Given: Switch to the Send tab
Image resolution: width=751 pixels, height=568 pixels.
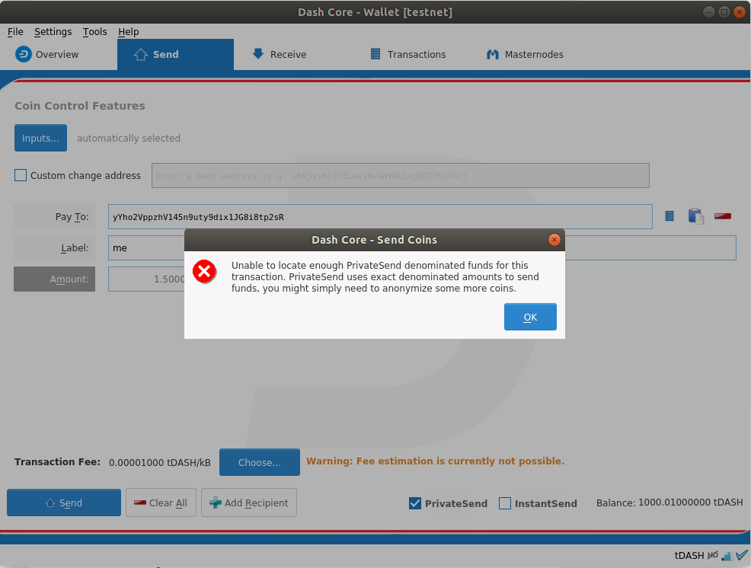Looking at the screenshot, I should coord(175,54).
